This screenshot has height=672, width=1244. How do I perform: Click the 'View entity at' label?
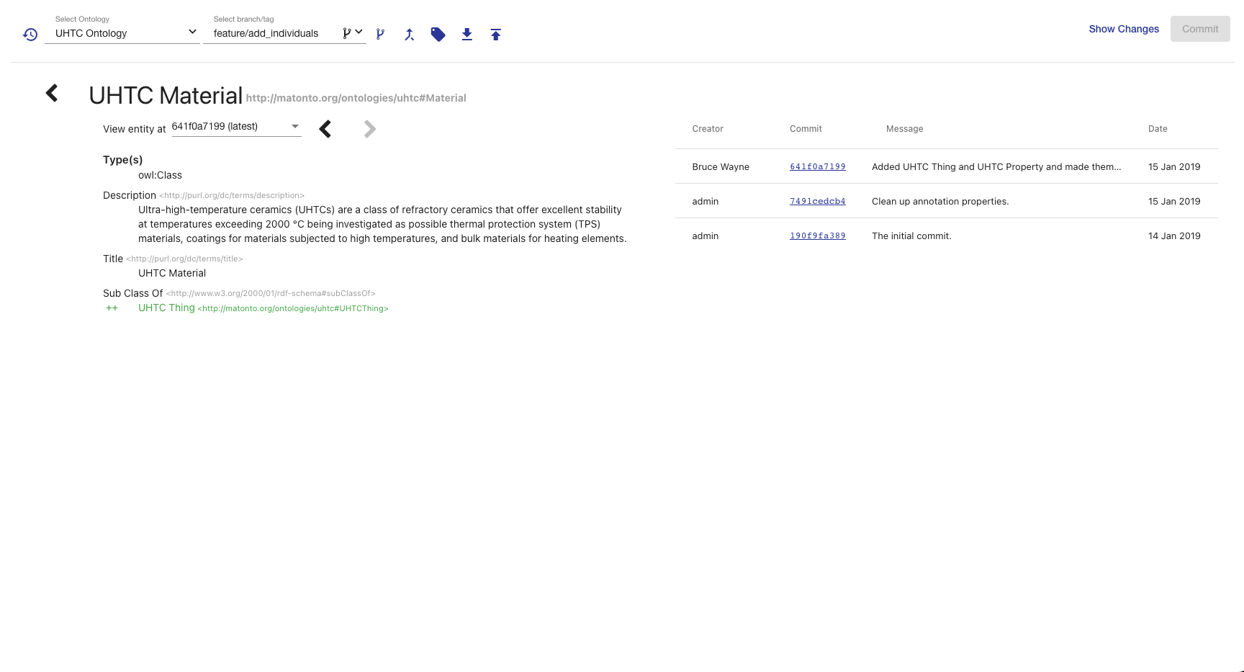(x=134, y=129)
